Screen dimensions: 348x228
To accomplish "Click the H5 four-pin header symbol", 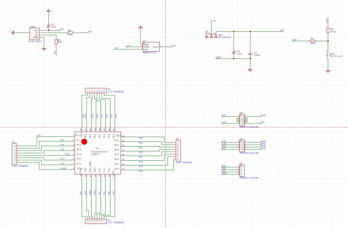I will tap(242, 171).
